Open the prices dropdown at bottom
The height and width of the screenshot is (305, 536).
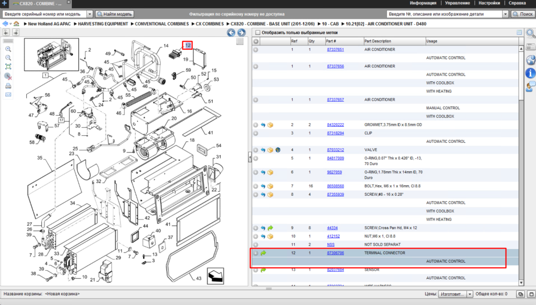tap(470, 294)
